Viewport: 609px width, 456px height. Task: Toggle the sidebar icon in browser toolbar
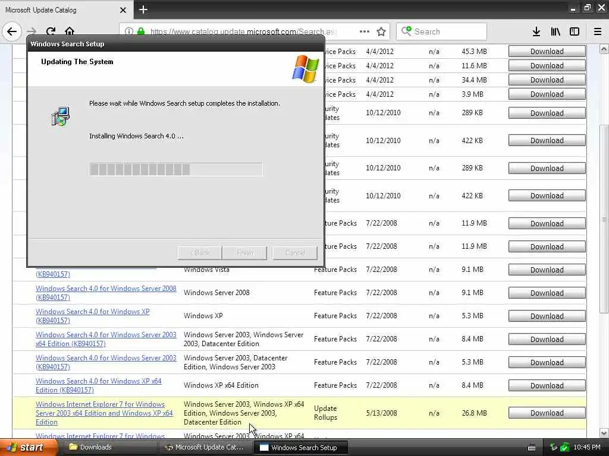pyautogui.click(x=575, y=31)
